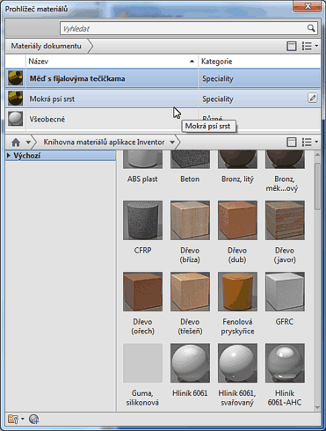
Task: Click Knihovna materiálů aplikace Inventor breadcrumb
Action: coord(104,142)
